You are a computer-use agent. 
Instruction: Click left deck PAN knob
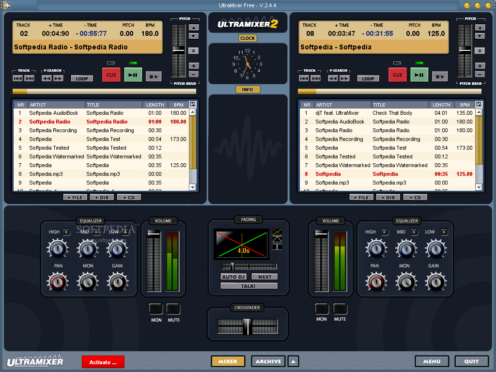click(x=58, y=282)
